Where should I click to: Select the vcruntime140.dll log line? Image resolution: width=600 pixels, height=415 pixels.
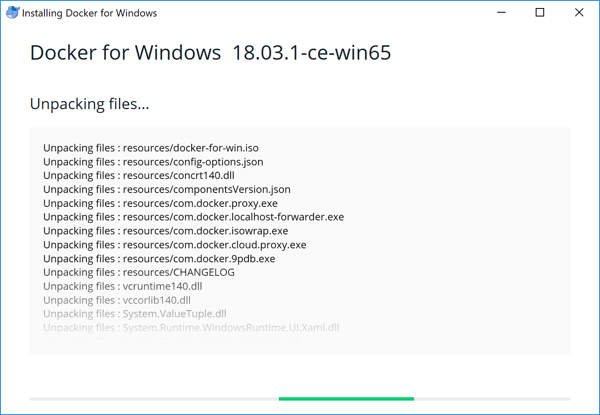pyautogui.click(x=122, y=286)
